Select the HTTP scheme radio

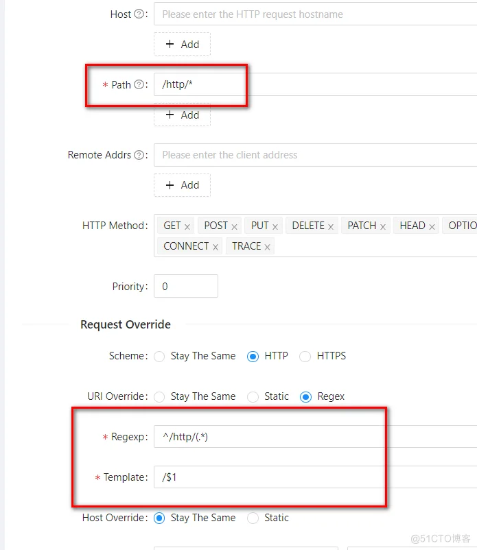[253, 357]
